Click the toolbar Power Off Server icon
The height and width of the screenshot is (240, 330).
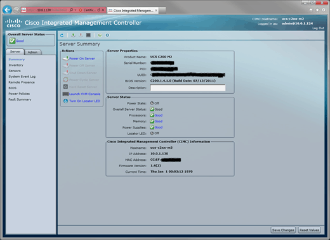tap(81, 35)
